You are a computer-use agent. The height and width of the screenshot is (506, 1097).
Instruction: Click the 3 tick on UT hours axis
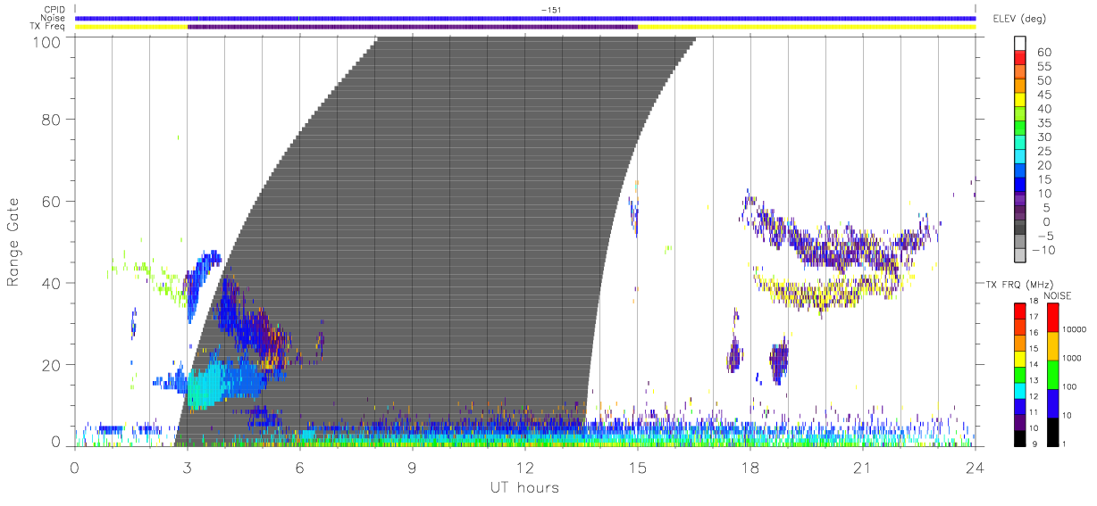[188, 468]
